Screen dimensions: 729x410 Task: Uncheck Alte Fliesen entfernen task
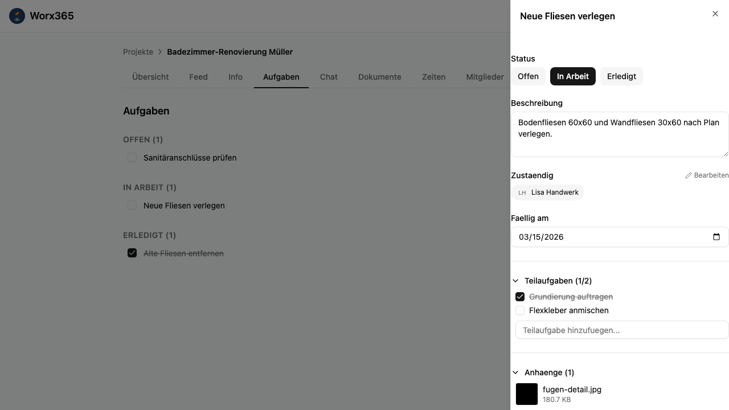click(132, 253)
